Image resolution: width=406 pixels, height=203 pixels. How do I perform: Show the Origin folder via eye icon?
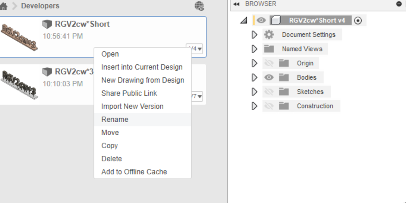pyautogui.click(x=269, y=63)
